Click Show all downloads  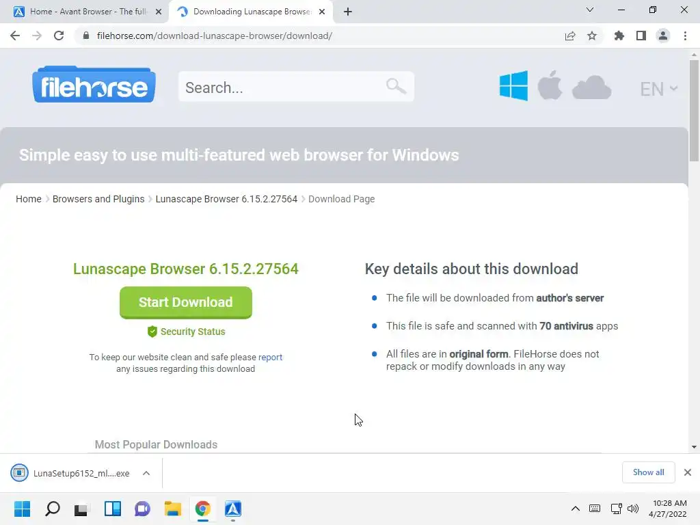[648, 472]
